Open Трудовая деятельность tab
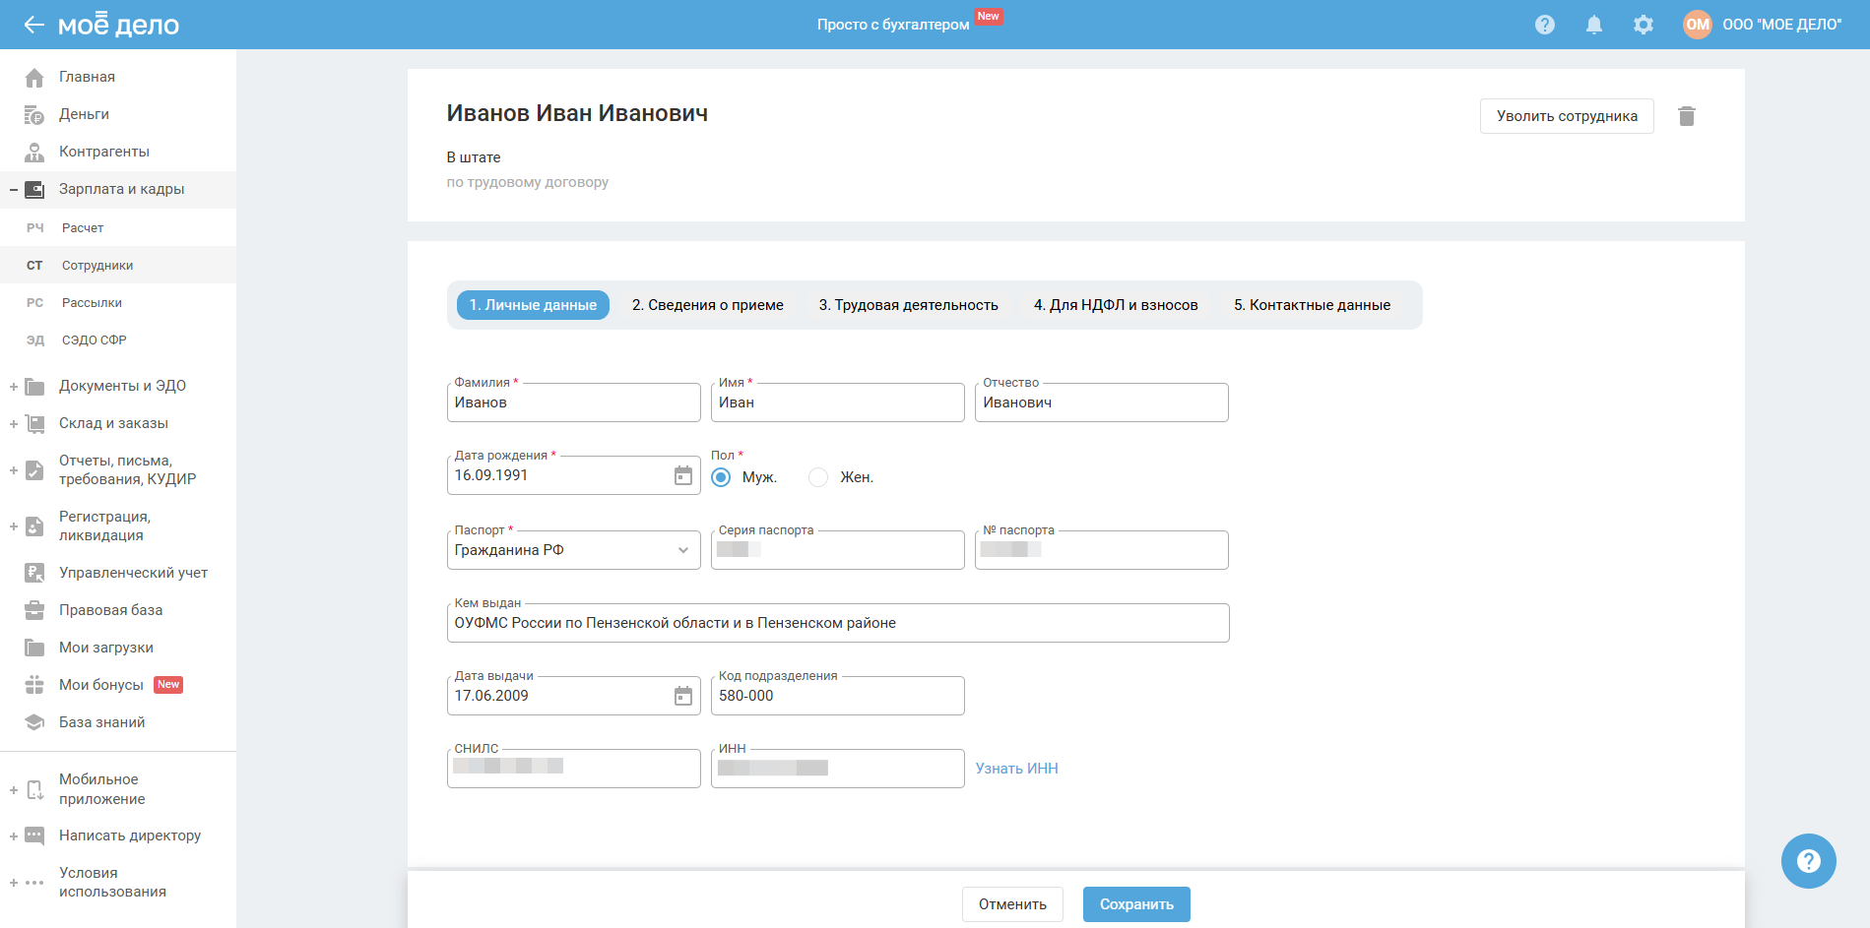The image size is (1870, 928). [x=908, y=305]
